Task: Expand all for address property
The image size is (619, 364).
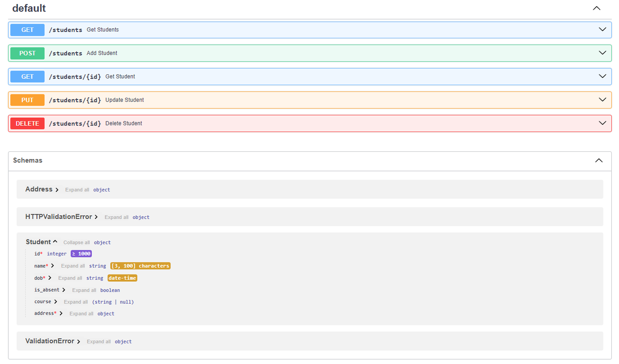Action: click(82, 314)
